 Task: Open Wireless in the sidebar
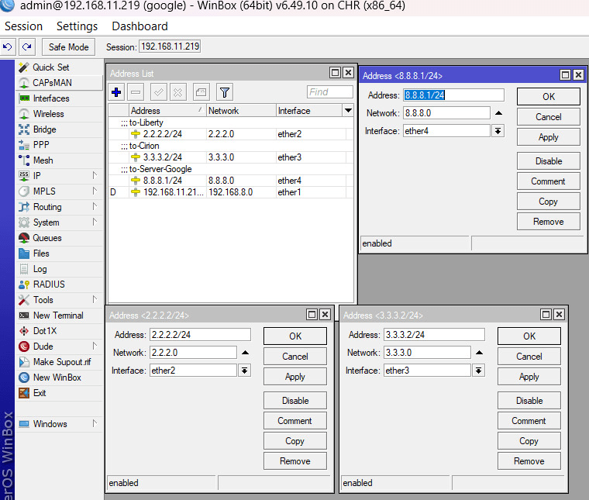point(60,114)
